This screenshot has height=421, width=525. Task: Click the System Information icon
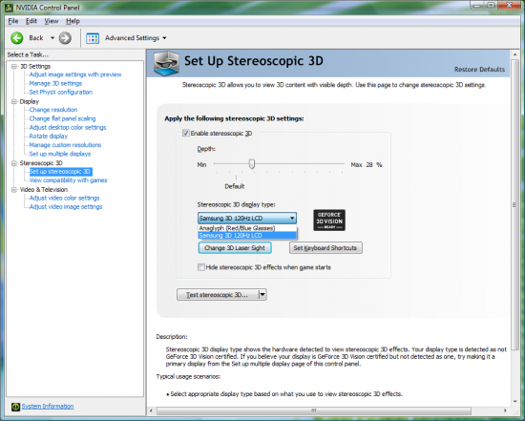[15, 407]
